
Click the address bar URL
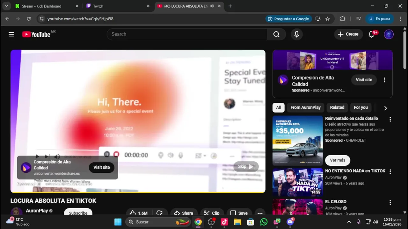tap(80, 19)
